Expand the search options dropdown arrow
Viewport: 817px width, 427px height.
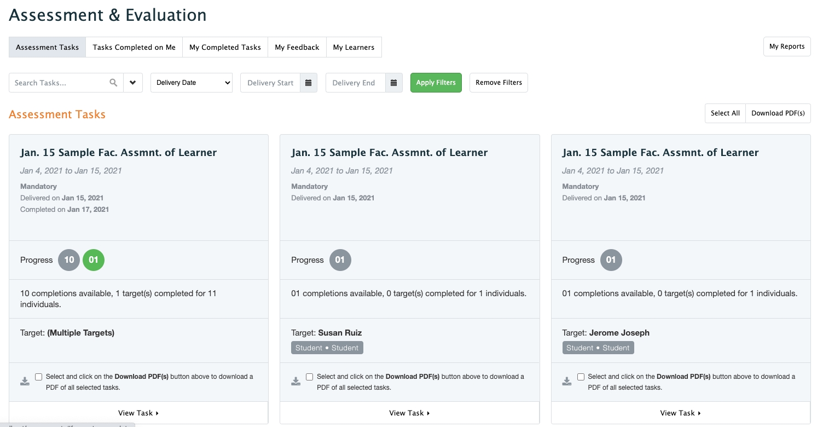click(x=133, y=83)
